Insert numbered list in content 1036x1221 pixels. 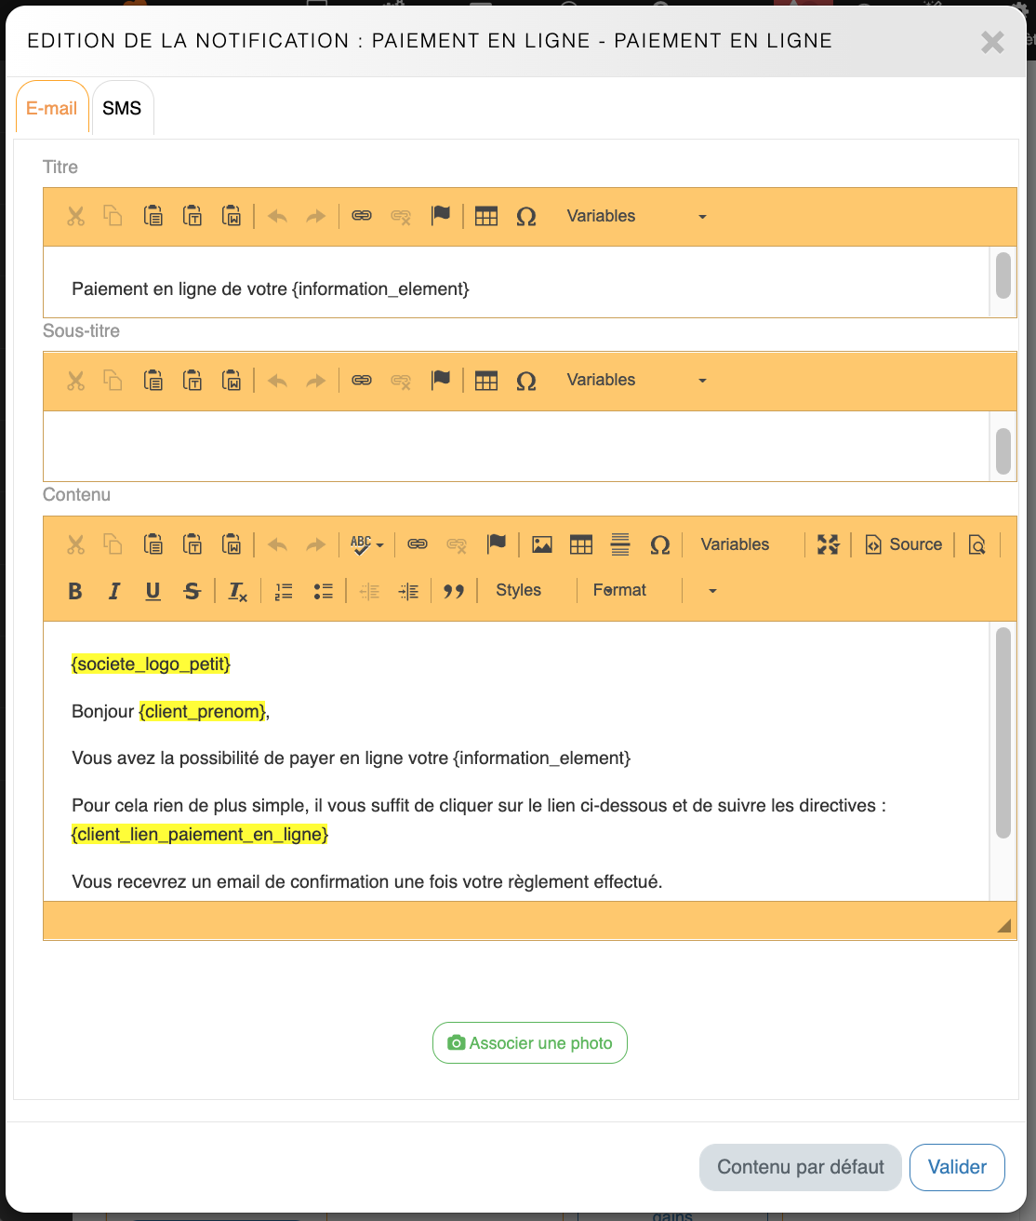pyautogui.click(x=284, y=591)
